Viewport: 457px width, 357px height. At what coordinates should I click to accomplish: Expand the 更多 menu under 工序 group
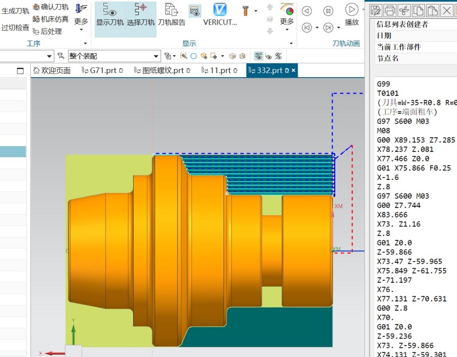tap(81, 17)
